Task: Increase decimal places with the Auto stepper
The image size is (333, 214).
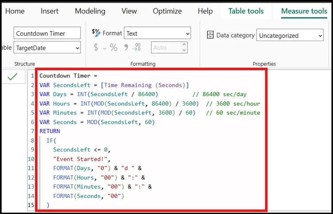Action: coord(184,45)
